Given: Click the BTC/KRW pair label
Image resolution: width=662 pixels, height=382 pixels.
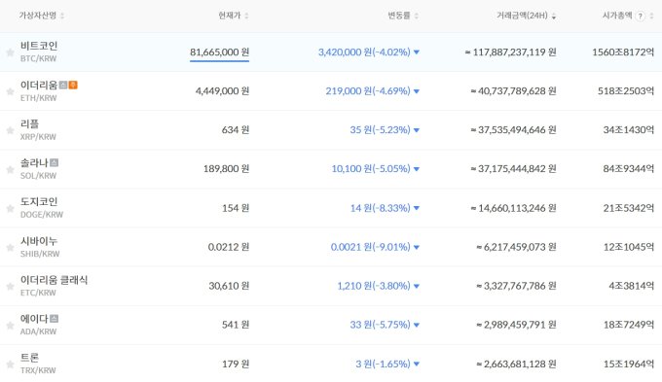Looking at the screenshot, I should click(x=38, y=58).
